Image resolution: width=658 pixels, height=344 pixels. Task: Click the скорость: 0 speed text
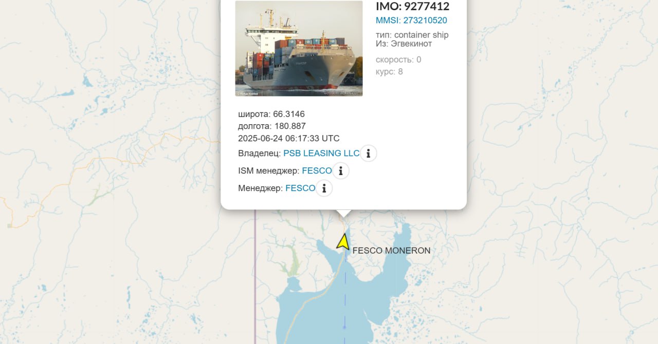[x=398, y=60]
